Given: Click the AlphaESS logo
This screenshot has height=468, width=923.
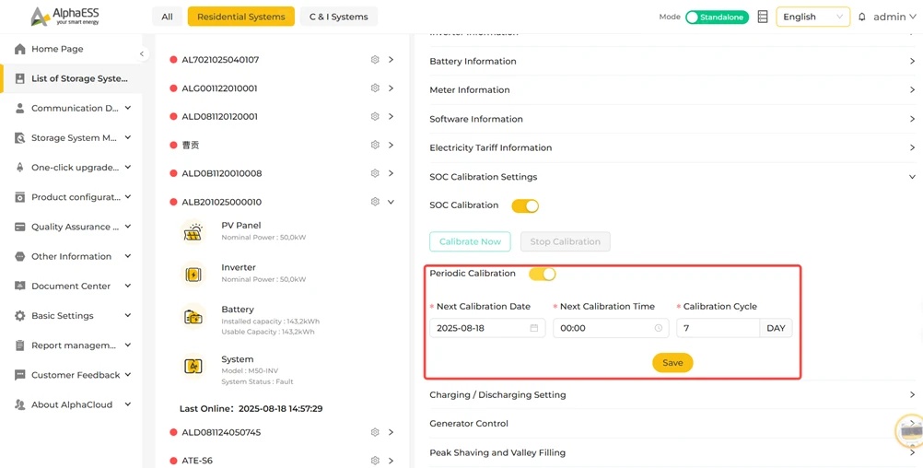Looking at the screenshot, I should coord(65,17).
